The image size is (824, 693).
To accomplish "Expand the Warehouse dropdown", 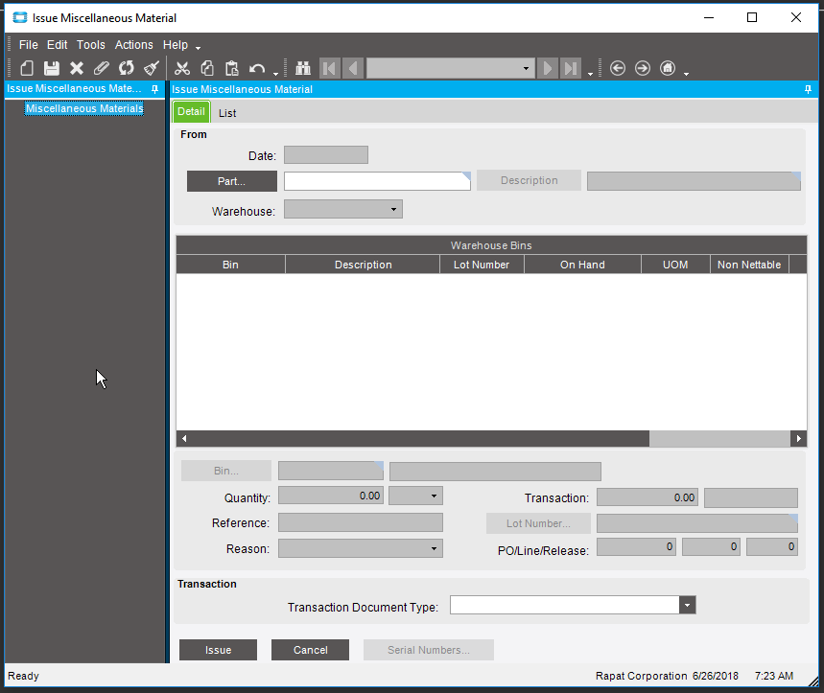I will coord(393,209).
